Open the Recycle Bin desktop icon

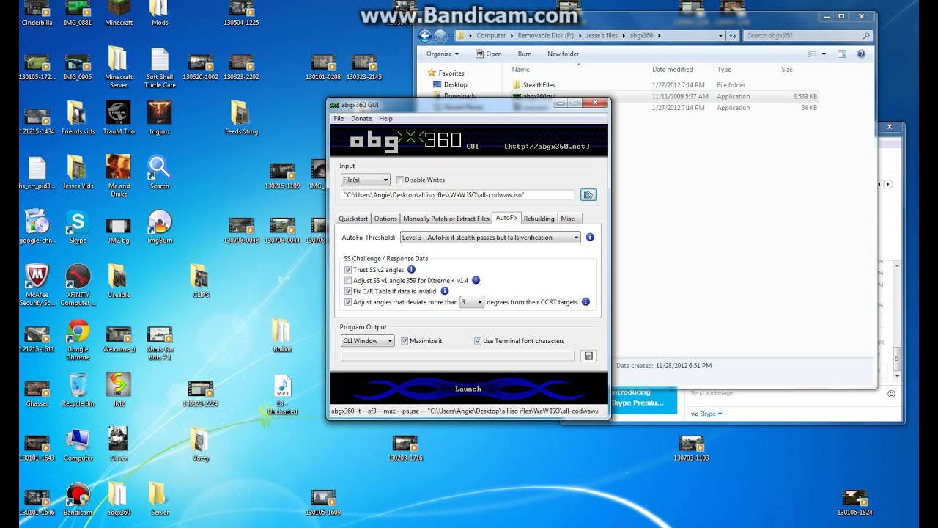coord(78,390)
